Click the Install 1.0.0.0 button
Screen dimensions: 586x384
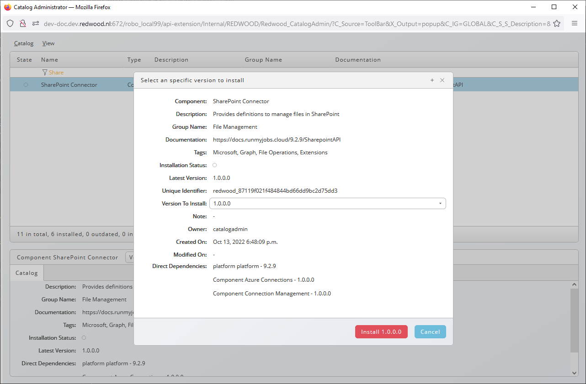[381, 332]
